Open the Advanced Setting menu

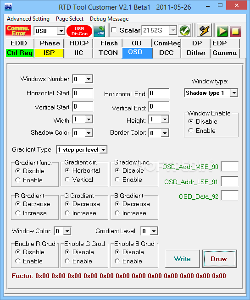point(28,19)
